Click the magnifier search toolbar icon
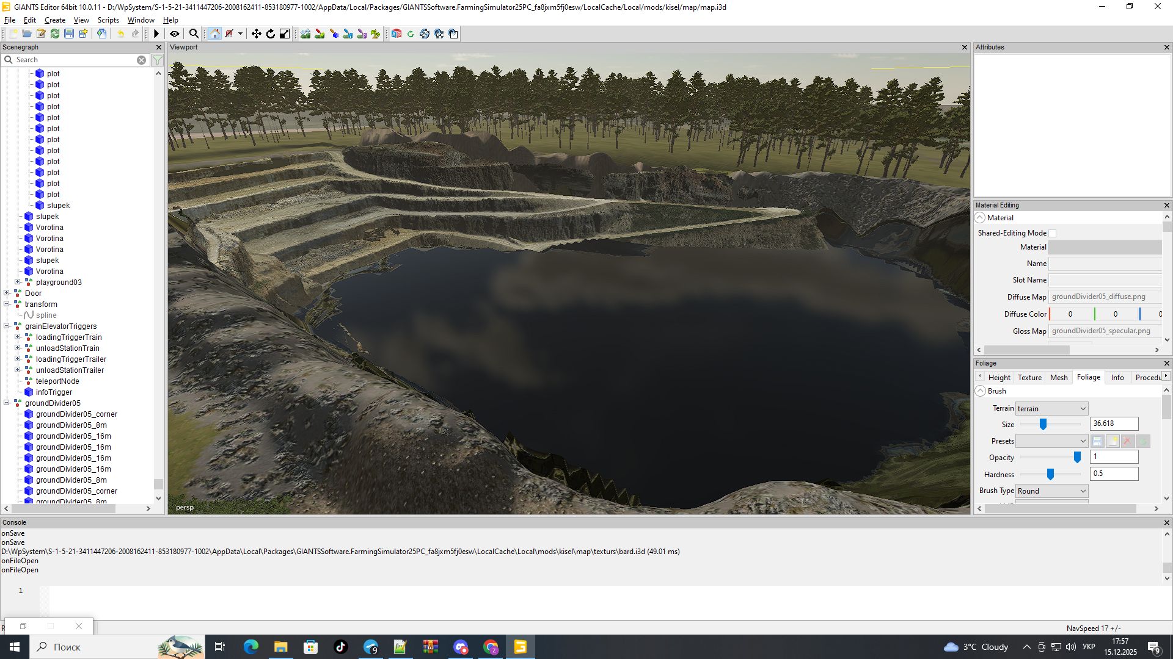This screenshot has height=659, width=1173. click(194, 34)
